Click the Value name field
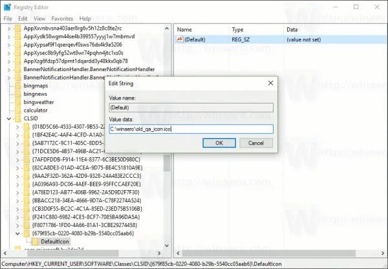Screen dimensions: 388x269 (191, 107)
